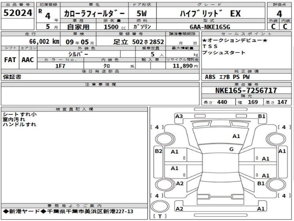Select the grade ハイブリッド EX

(x=210, y=14)
